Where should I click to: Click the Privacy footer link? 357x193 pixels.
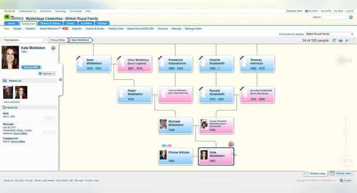pos(29,180)
